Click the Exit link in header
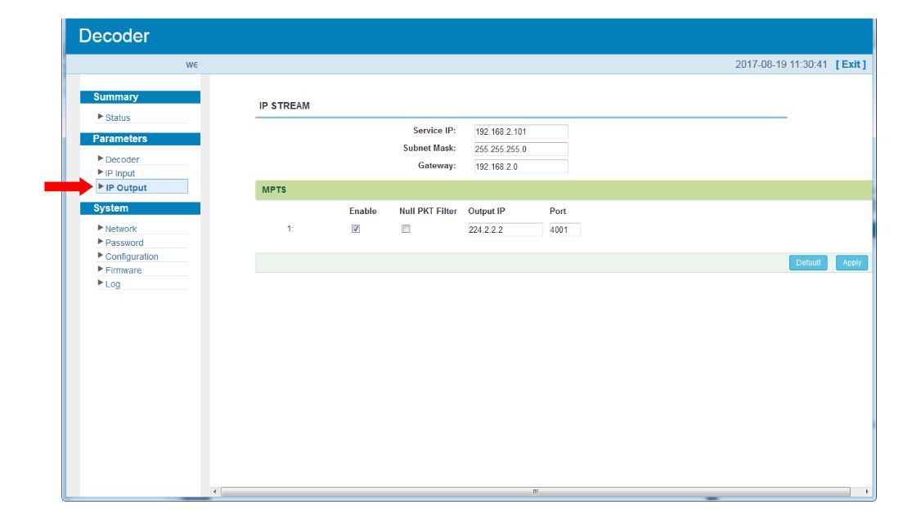Image resolution: width=912 pixels, height=522 pixels. 851,65
